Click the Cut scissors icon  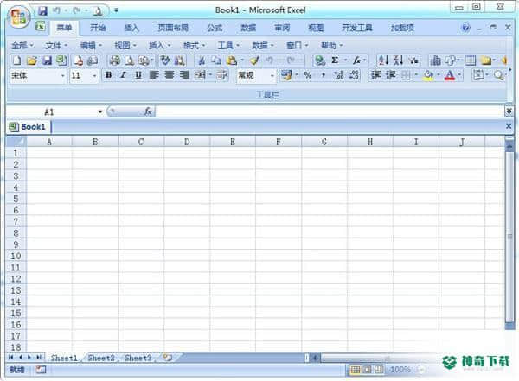(202, 60)
